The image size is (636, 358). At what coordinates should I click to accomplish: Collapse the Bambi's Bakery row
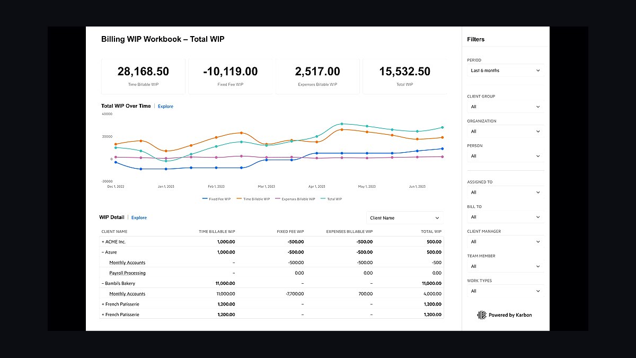tap(103, 284)
